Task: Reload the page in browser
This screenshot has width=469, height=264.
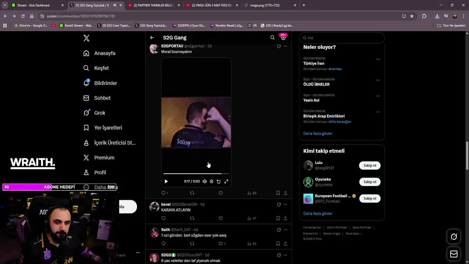Action: (x=23, y=16)
